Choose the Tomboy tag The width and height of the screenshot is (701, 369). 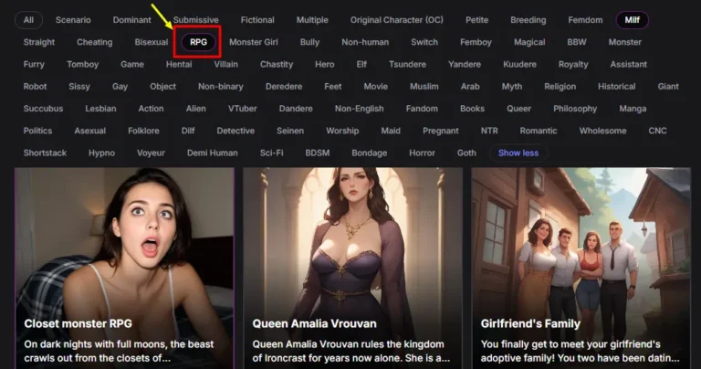83,65
